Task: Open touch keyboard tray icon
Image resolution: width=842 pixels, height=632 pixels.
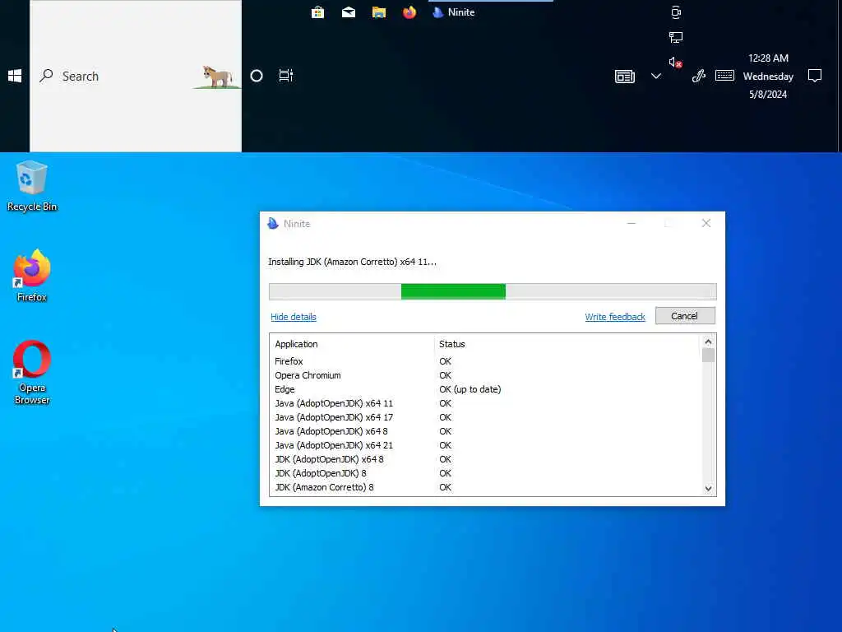Action: click(x=724, y=76)
